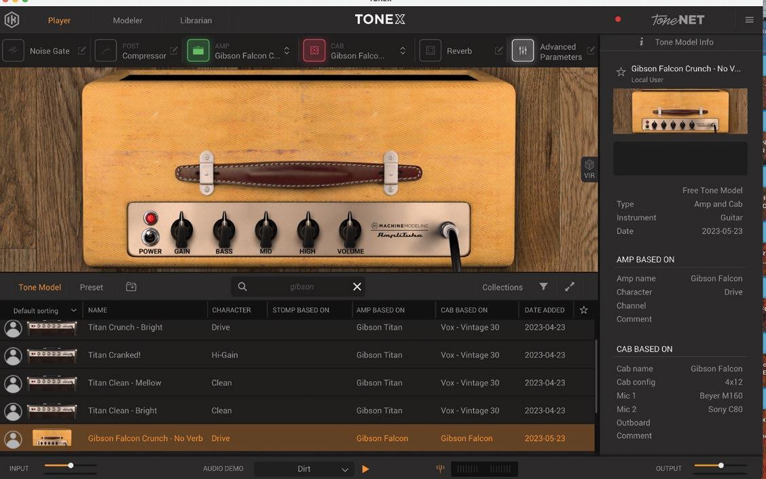The image size is (766, 479).
Task: Toggle the green AMP module button
Action: pos(198,51)
